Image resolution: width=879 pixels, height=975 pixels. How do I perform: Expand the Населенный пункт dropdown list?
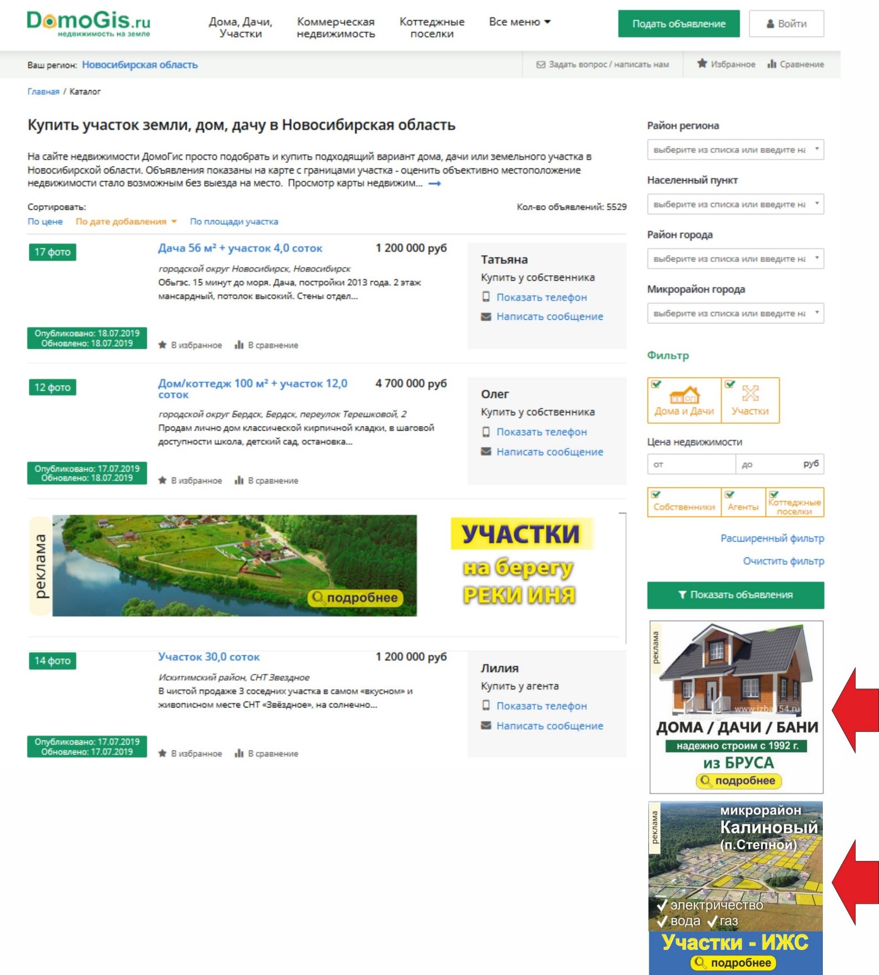tap(735, 204)
